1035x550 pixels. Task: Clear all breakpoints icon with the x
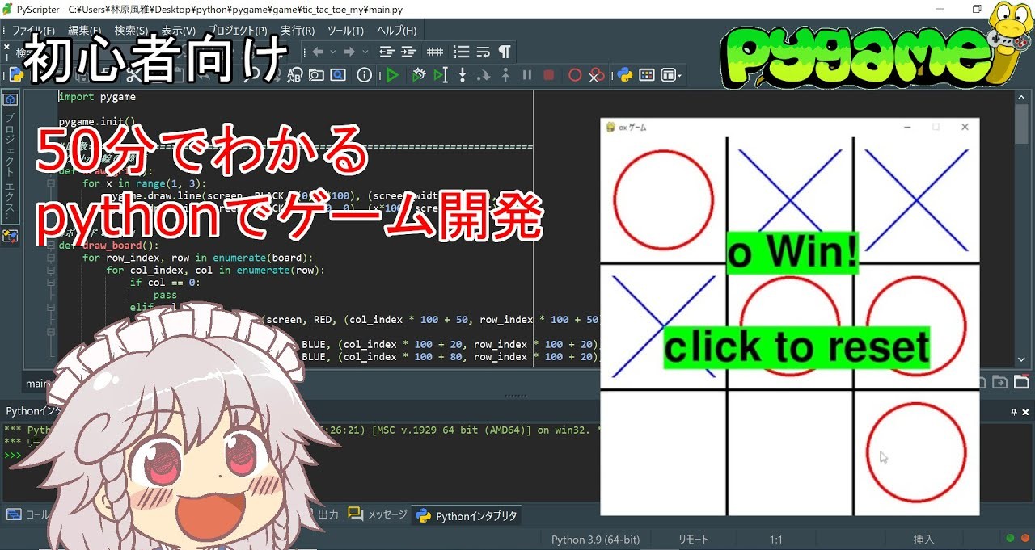(x=597, y=75)
